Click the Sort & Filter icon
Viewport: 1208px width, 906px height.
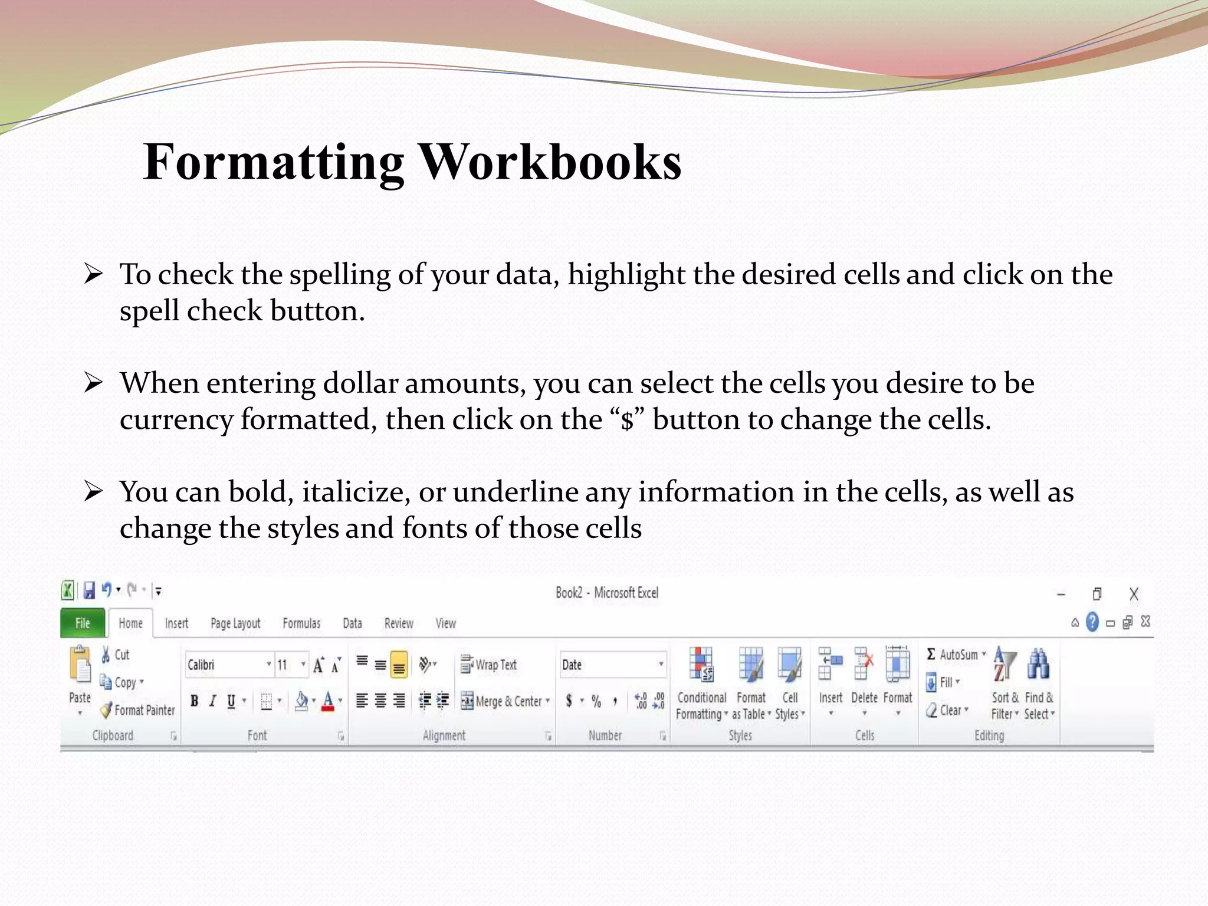coord(1005,665)
